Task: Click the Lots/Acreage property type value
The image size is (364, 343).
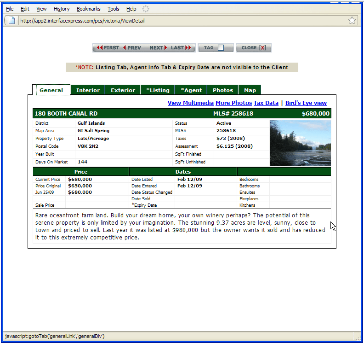Action: [x=93, y=139]
